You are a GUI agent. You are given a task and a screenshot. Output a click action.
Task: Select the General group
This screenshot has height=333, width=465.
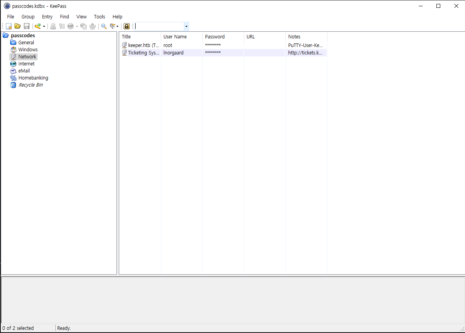pyautogui.click(x=26, y=43)
